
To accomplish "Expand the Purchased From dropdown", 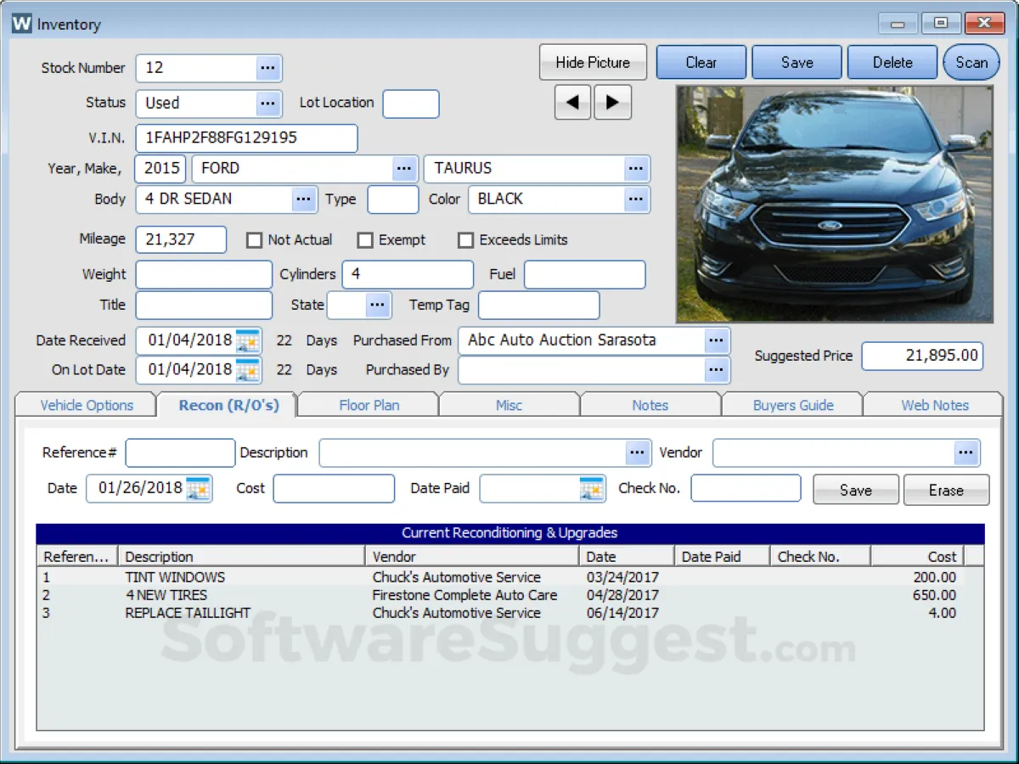I will pos(716,340).
